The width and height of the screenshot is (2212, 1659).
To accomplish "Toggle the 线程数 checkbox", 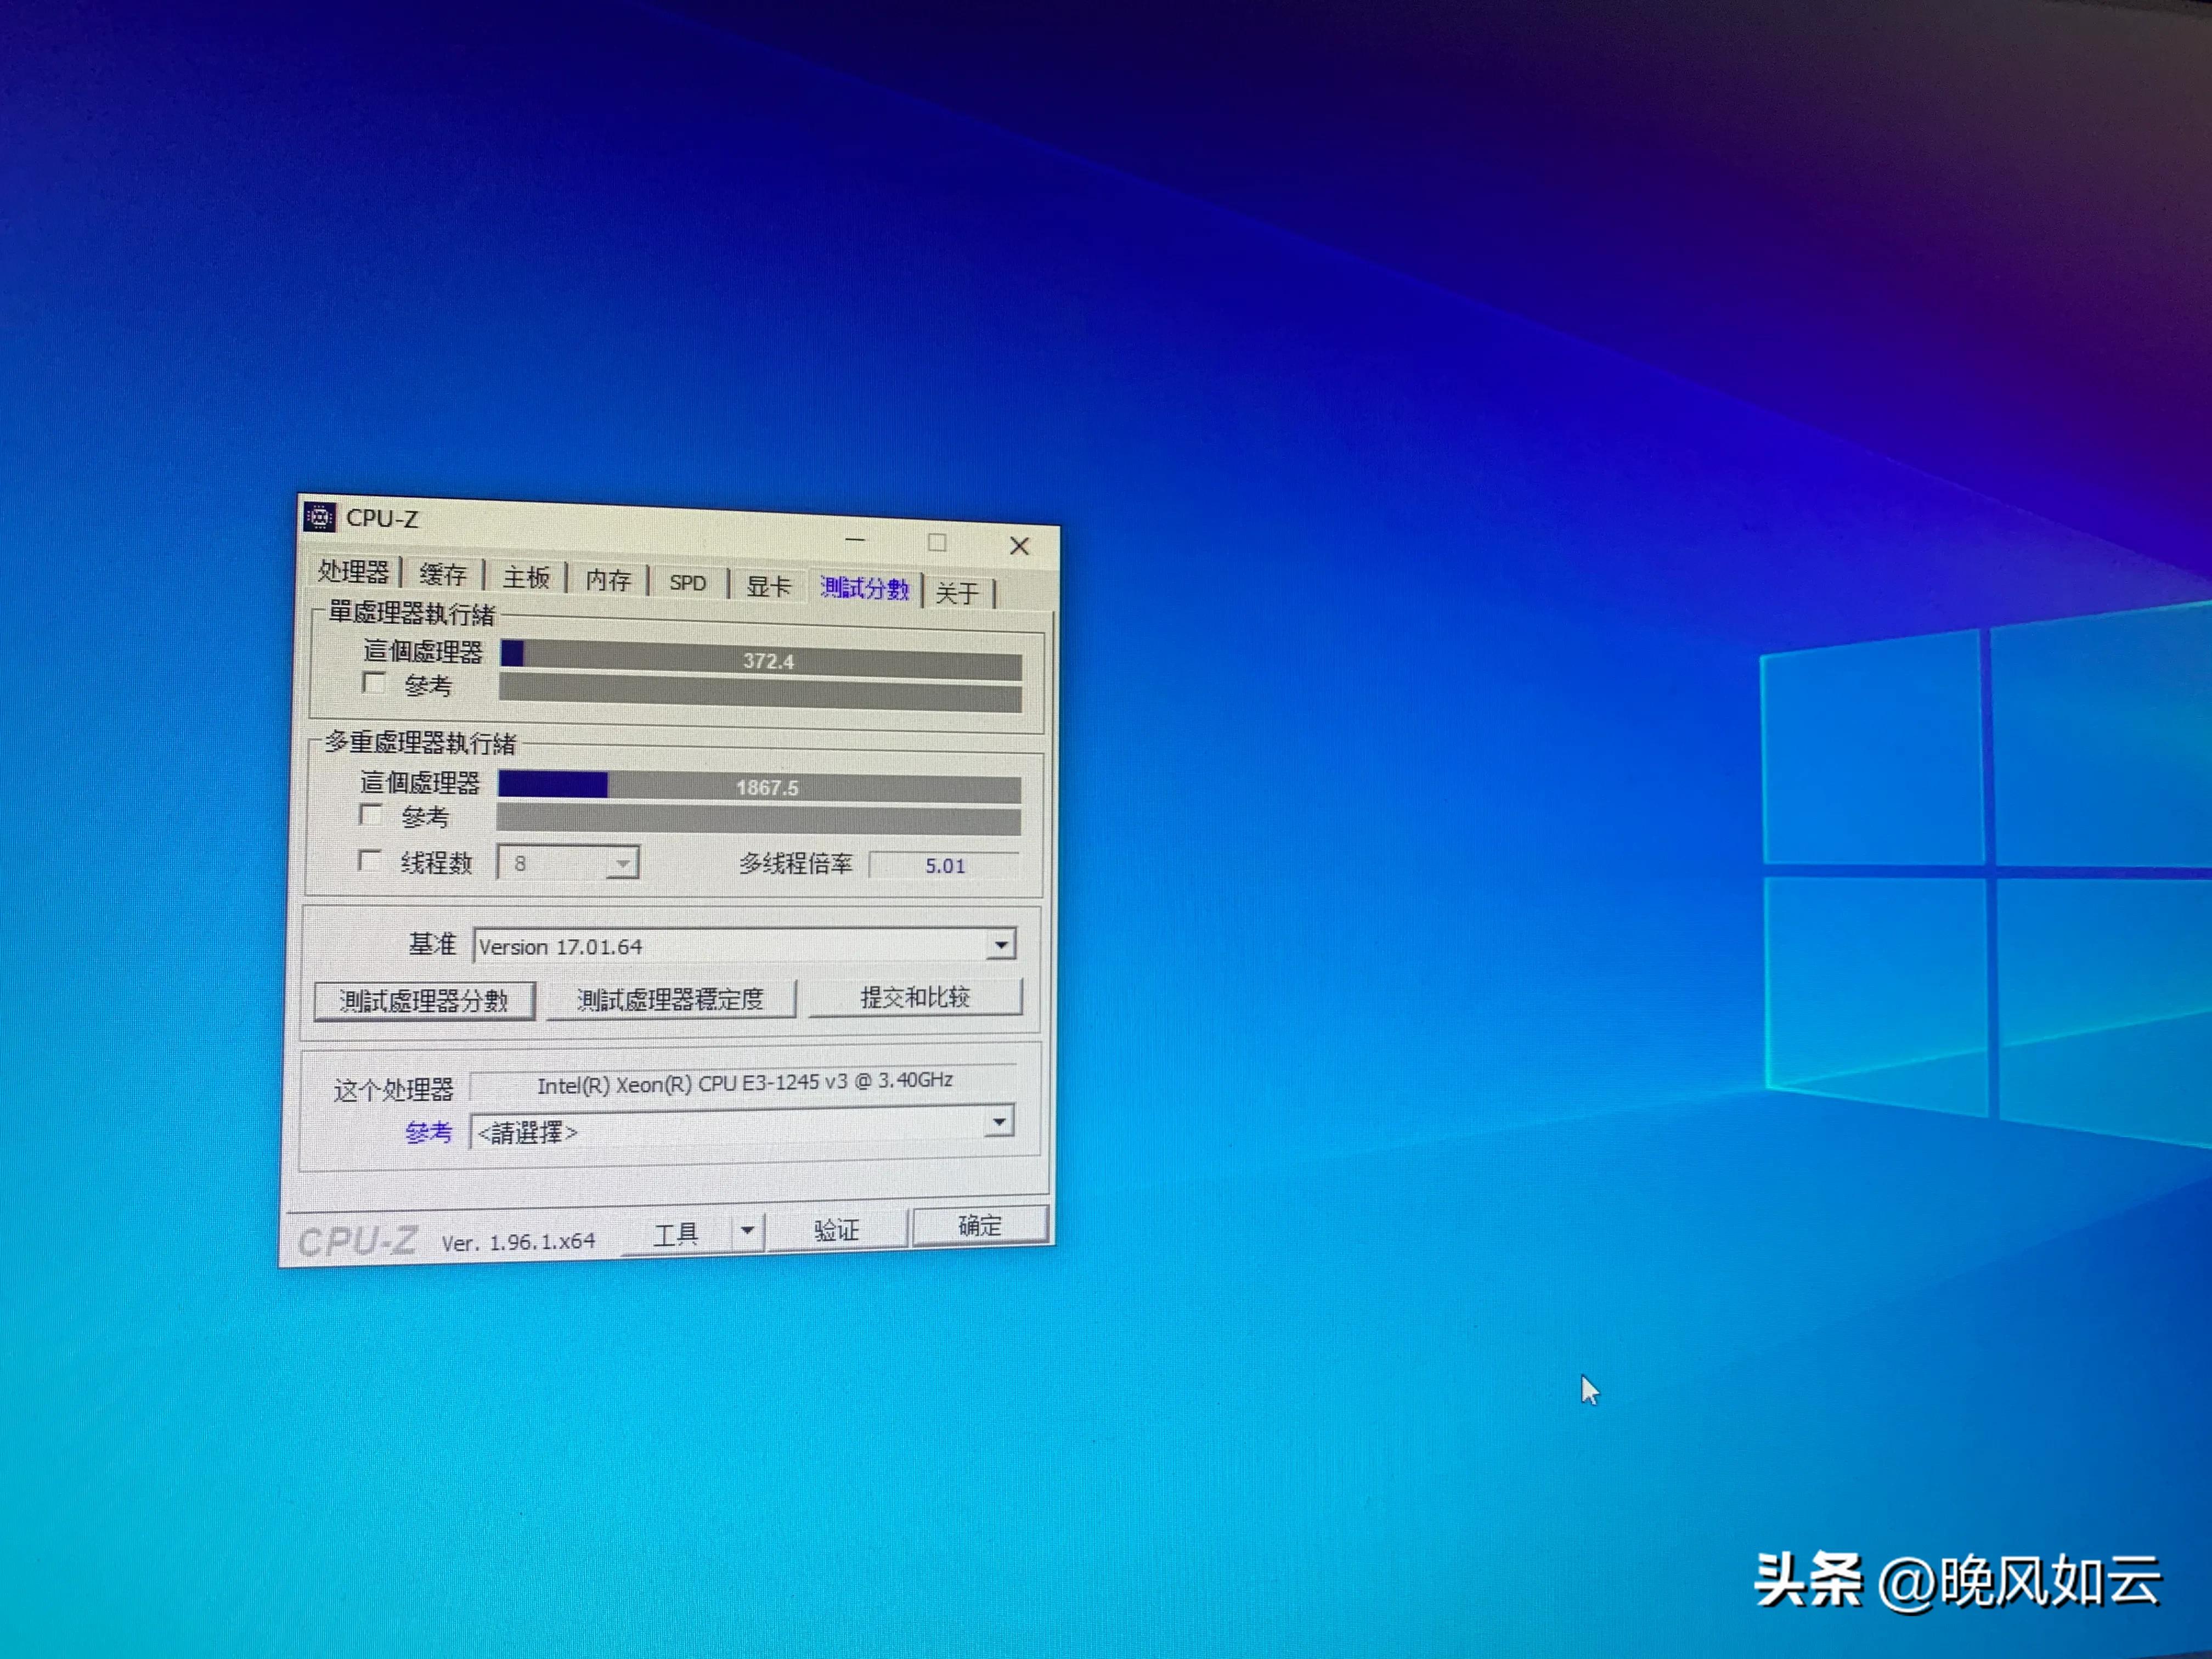I will [x=370, y=861].
